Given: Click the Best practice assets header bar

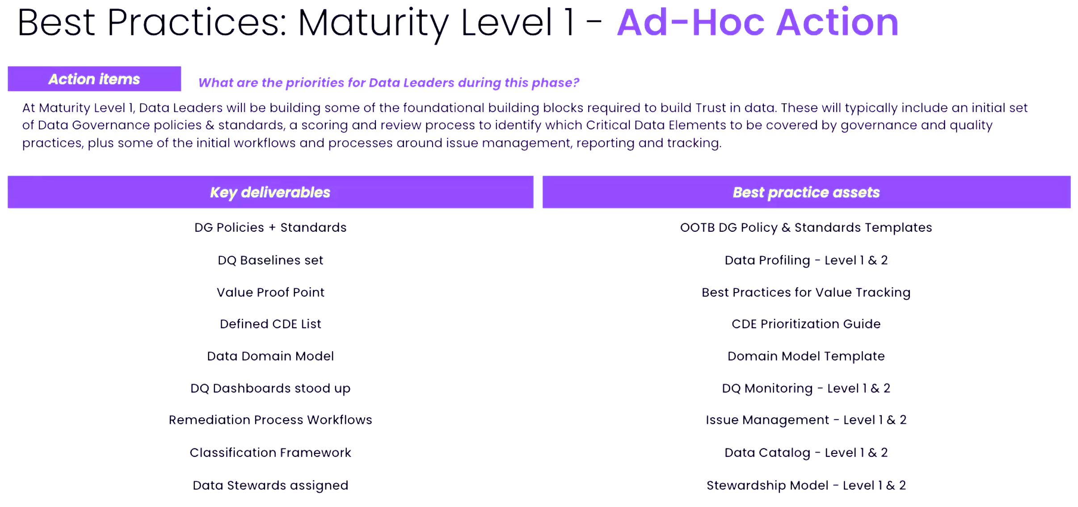Looking at the screenshot, I should [x=806, y=192].
